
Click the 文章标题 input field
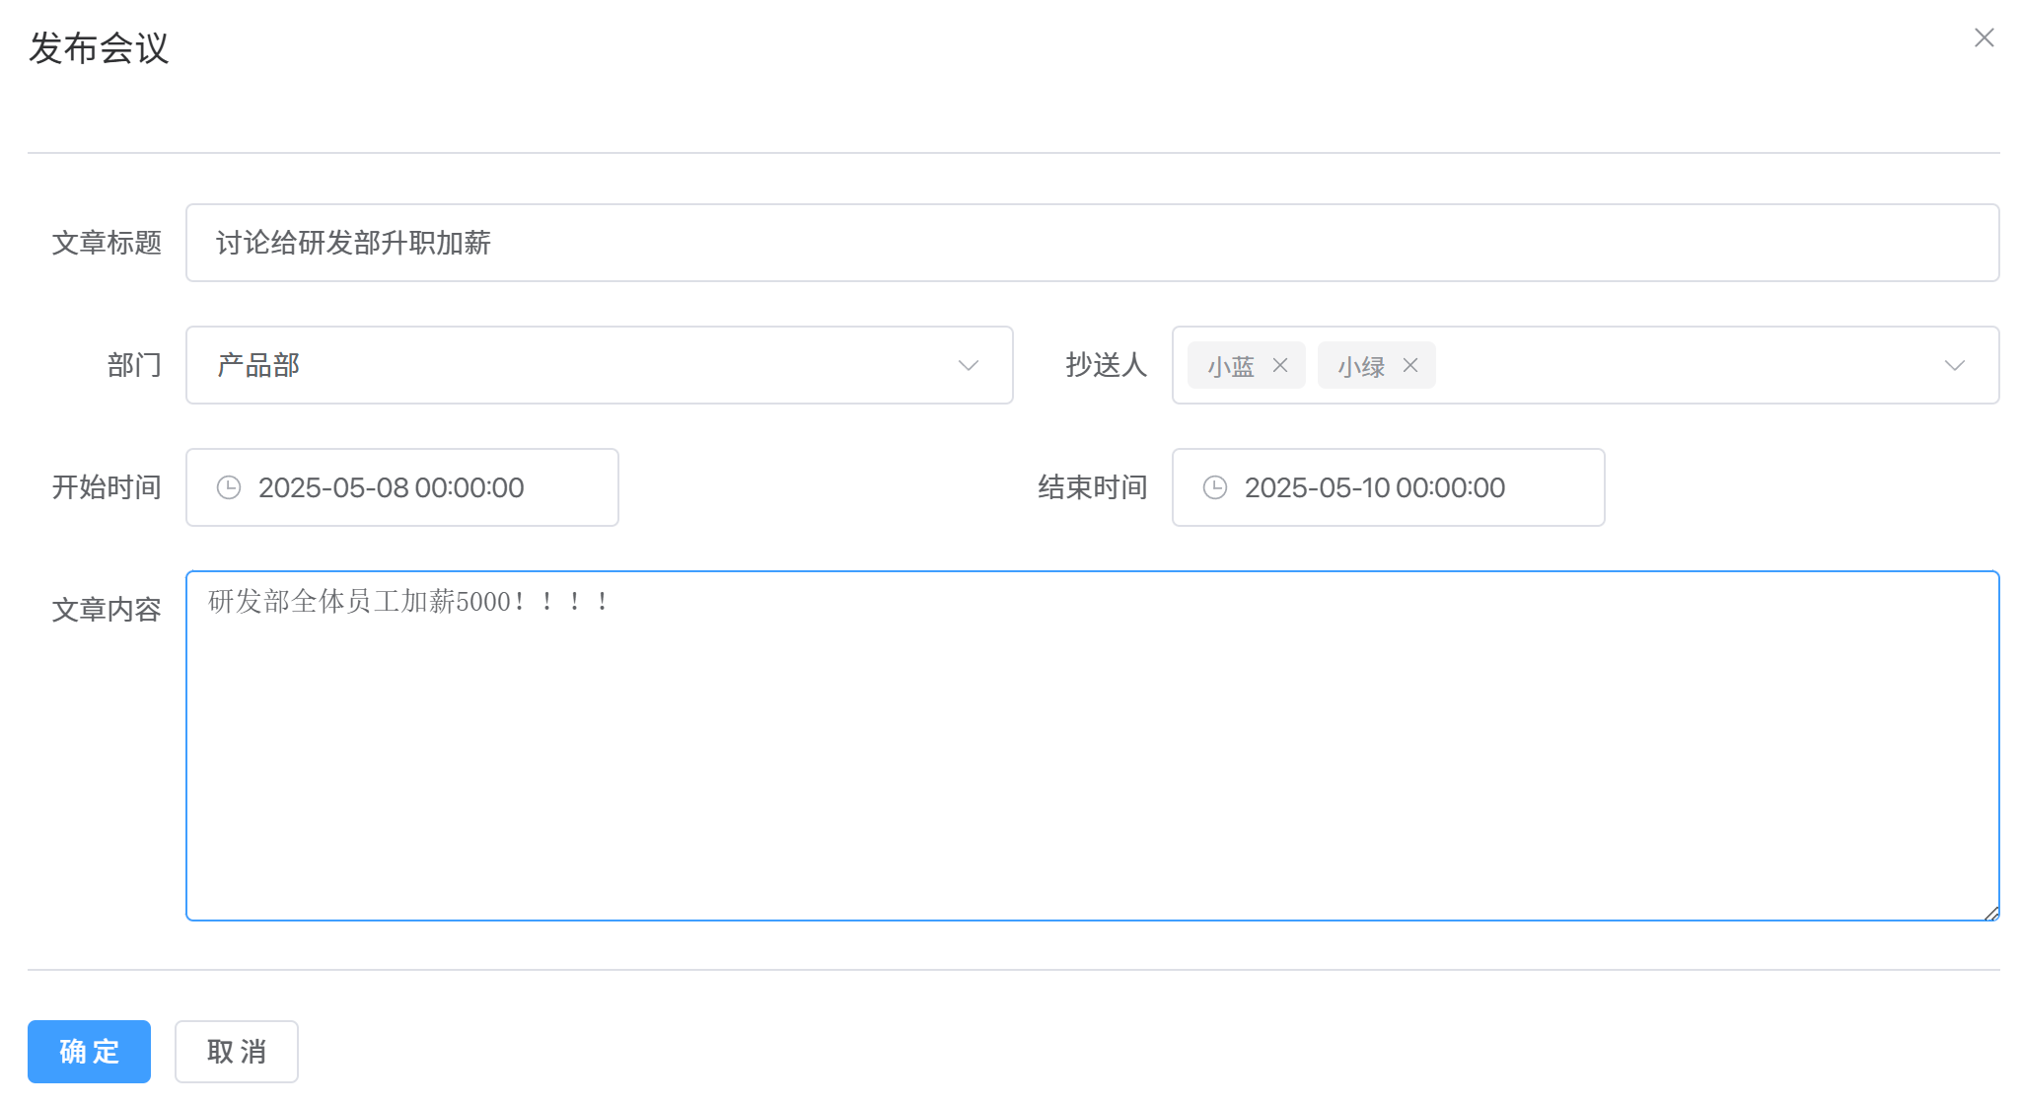tap(1093, 243)
